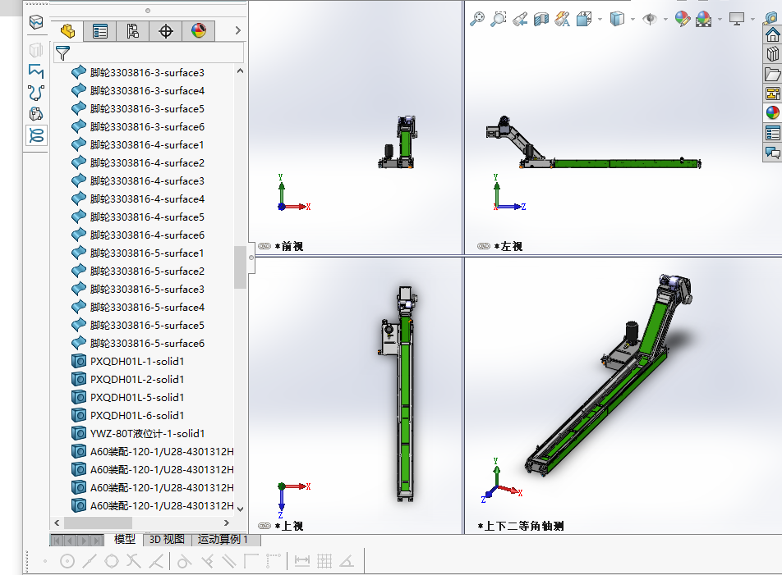Image resolution: width=782 pixels, height=575 pixels.
Task: Click Zoom to Area icon
Action: (499, 19)
